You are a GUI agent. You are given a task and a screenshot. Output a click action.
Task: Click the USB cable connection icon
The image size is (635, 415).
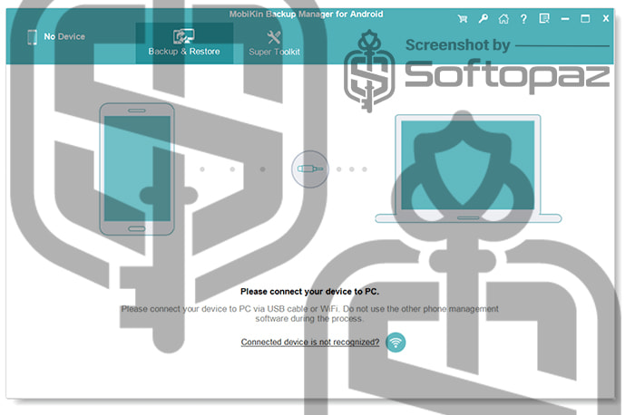(310, 169)
